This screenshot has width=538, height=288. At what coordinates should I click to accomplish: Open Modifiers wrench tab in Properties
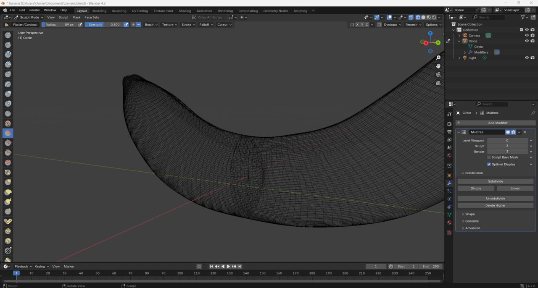pos(449,183)
